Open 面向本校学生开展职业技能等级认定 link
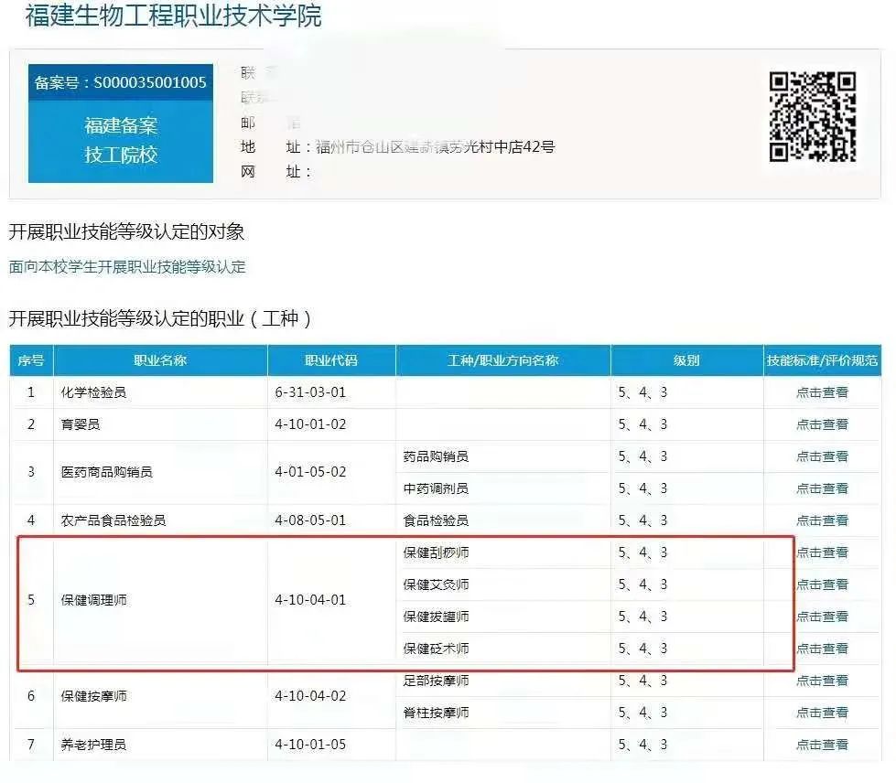The width and height of the screenshot is (896, 783). [x=127, y=267]
